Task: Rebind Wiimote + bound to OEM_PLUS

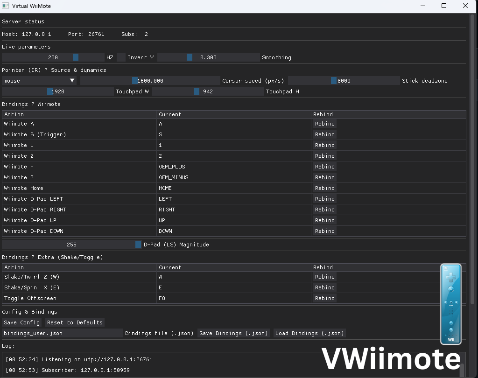Action: (325, 167)
